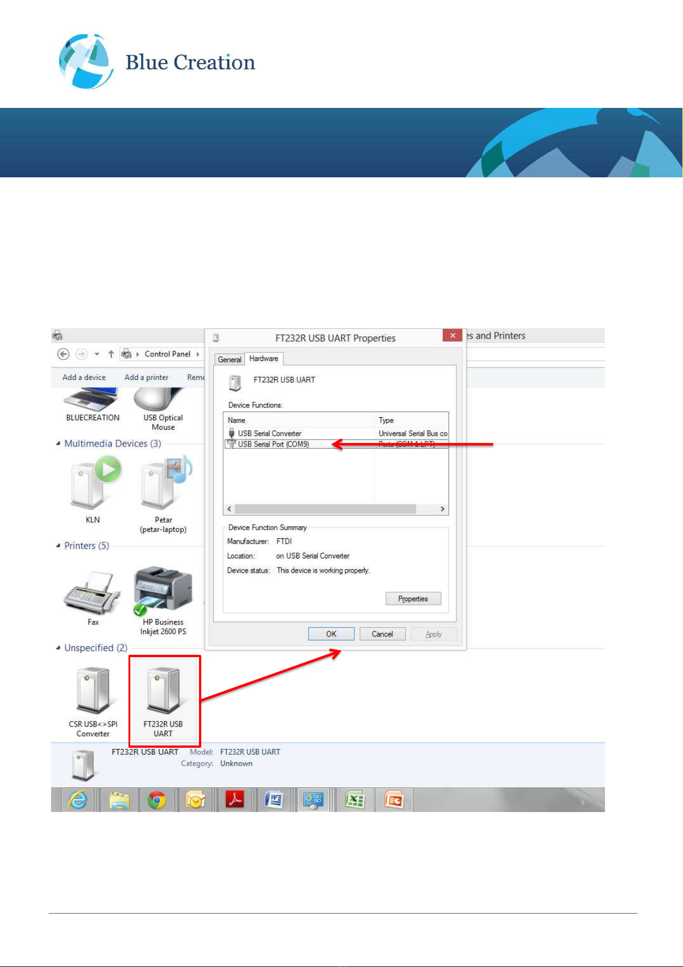This screenshot has width=683, height=967.
Task: Go forward in the Control Panel window
Action: pos(82,354)
